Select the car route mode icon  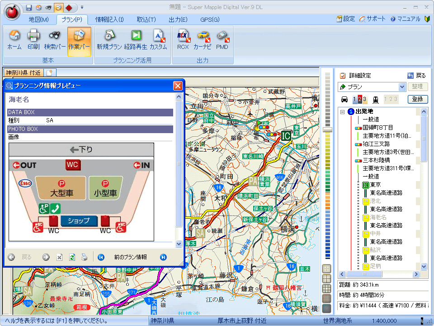pyautogui.click(x=344, y=99)
